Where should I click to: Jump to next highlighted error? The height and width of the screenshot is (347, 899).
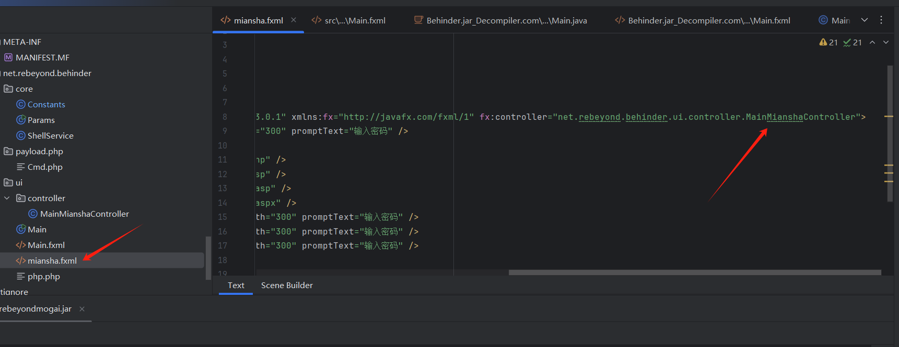point(886,42)
